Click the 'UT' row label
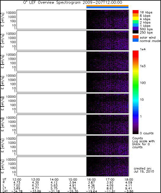The image size is (161, 193). pyautogui.click(x=4, y=179)
